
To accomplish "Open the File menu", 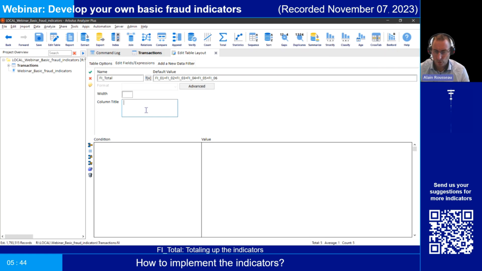I will 4,26.
